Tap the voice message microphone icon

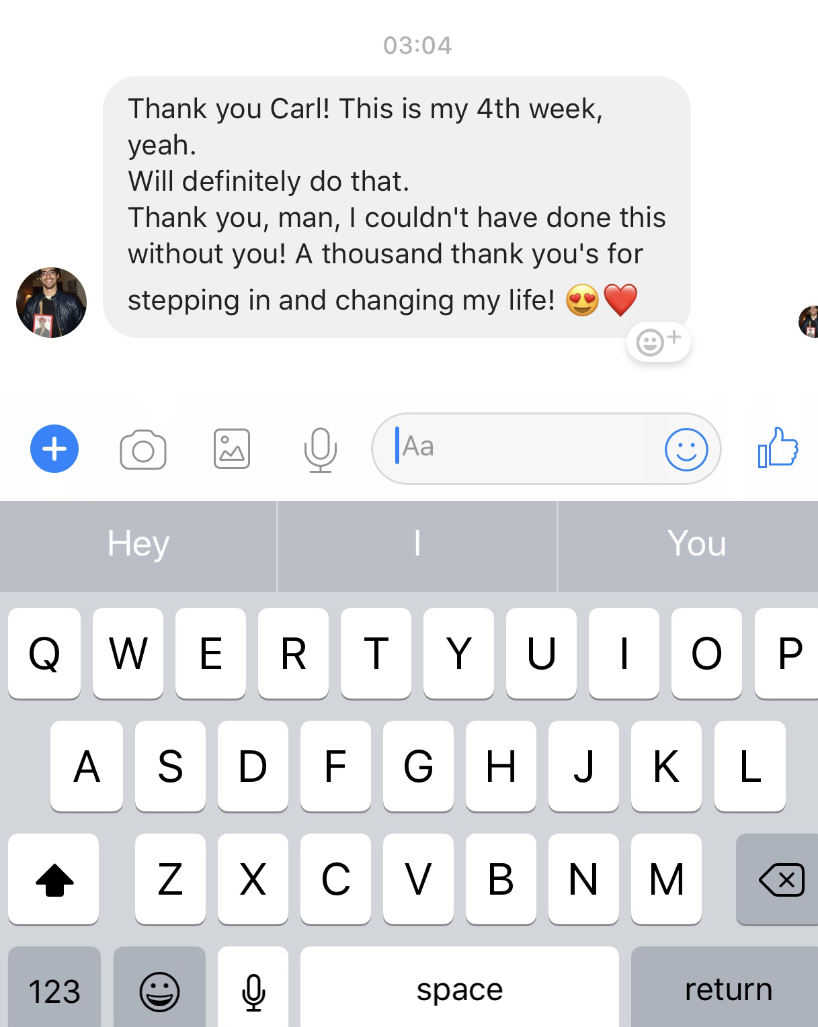(x=320, y=449)
